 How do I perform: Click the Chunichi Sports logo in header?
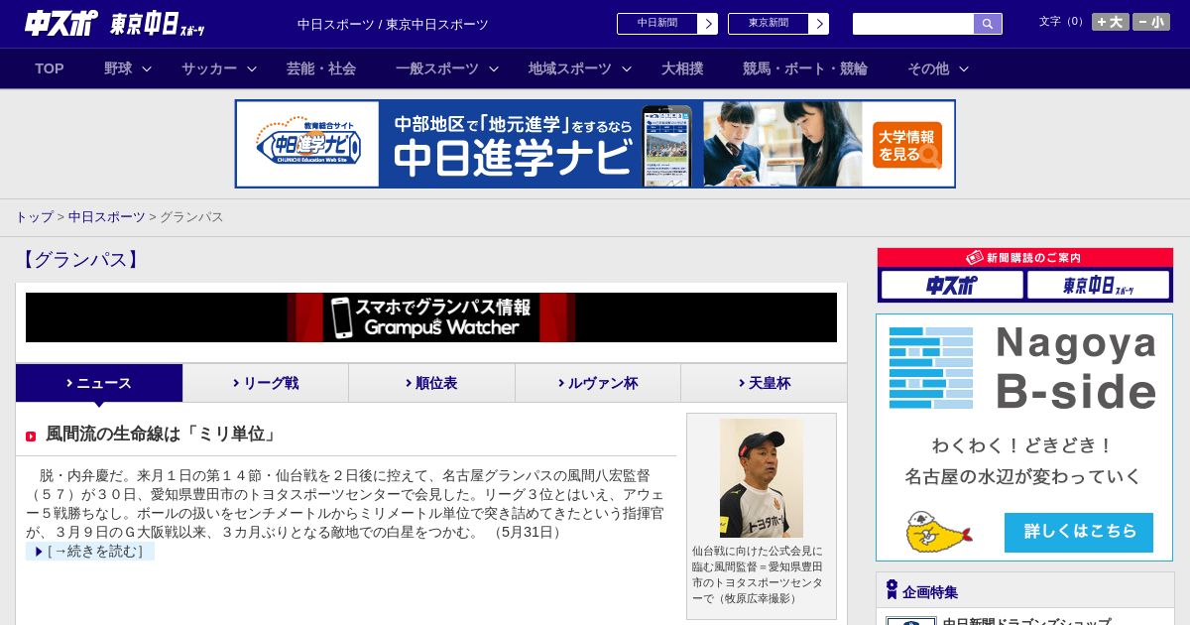click(61, 24)
